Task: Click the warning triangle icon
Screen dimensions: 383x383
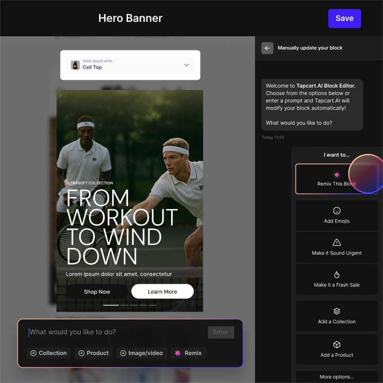Action: click(337, 243)
